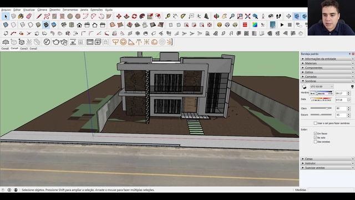Switch to house-icon front view
The image size is (355, 200).
(x=79, y=25)
